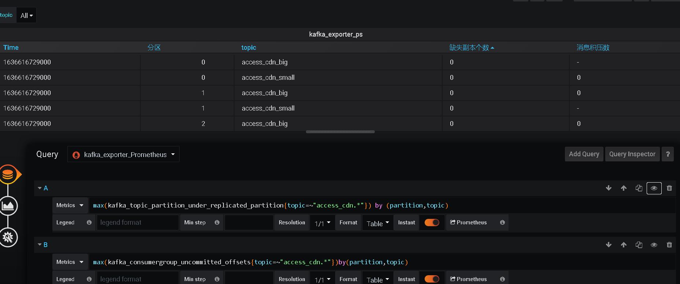The height and width of the screenshot is (284, 680).
Task: Open the General settings gear icon
Action: pos(8,238)
